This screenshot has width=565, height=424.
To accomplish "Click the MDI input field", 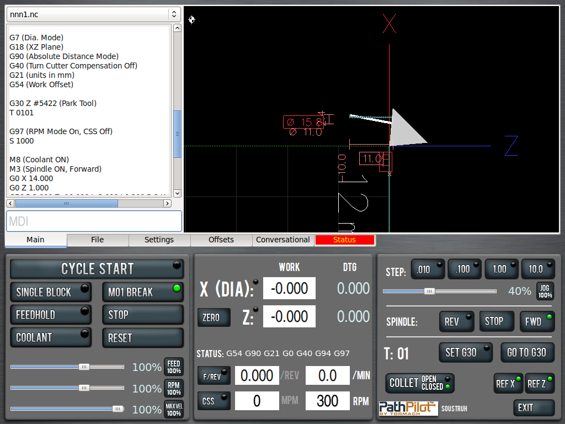I will (x=94, y=221).
